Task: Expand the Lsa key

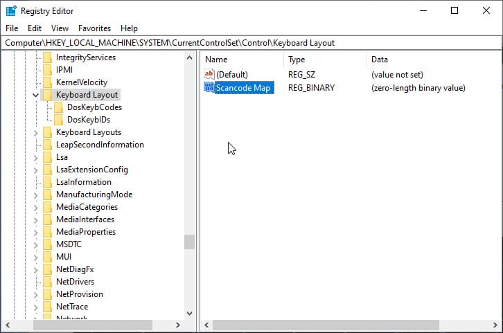Action: (35, 158)
